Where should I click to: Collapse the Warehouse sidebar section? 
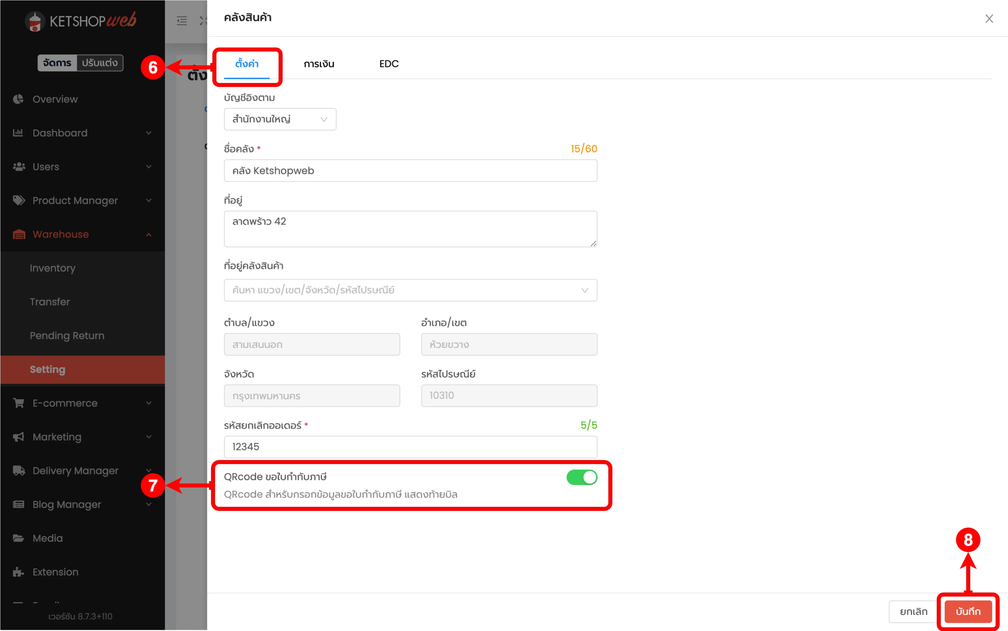point(148,235)
